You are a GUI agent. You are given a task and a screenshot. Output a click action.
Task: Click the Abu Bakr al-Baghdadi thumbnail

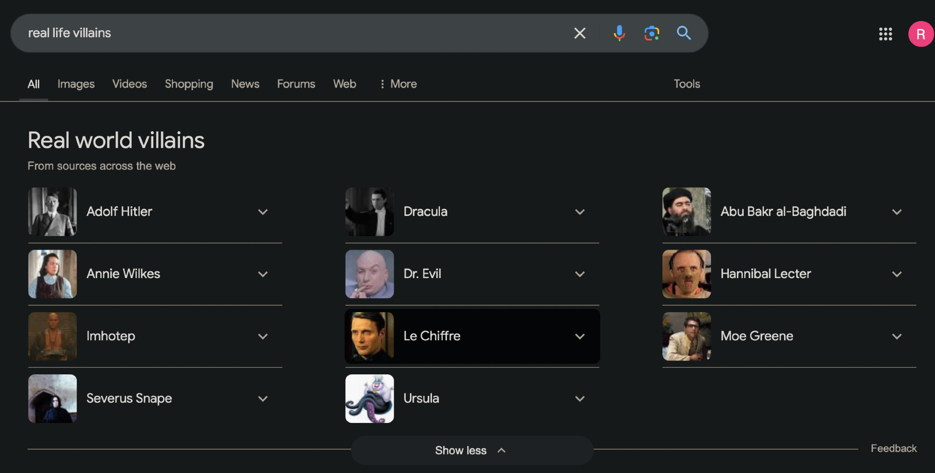click(x=686, y=212)
